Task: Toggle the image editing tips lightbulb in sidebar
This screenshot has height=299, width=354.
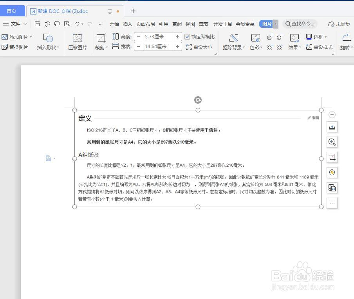Action: tap(332, 173)
